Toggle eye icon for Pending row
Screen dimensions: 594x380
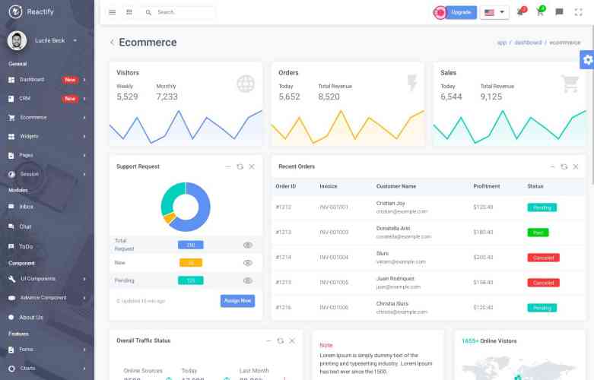pos(248,280)
